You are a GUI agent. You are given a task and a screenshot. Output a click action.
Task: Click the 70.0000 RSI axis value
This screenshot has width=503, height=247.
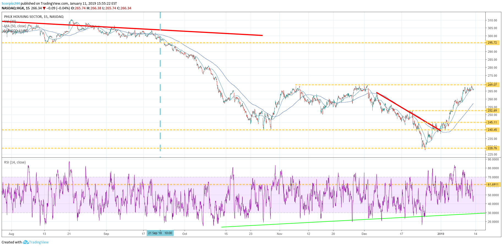pyautogui.click(x=493, y=177)
